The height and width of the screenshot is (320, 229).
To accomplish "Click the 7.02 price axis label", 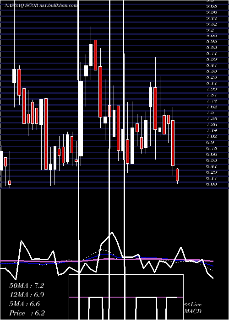I will pyautogui.click(x=212, y=136).
